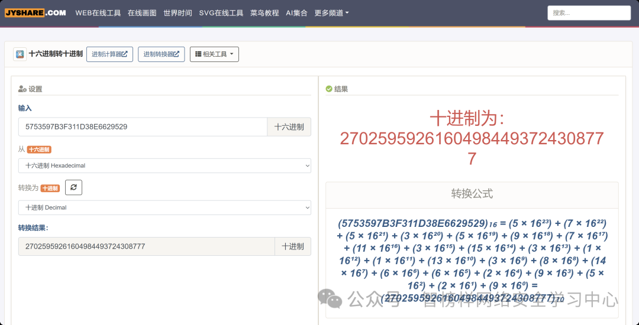Click the green check icon beside 结果
Viewport: 639px width, 325px height.
(329, 89)
